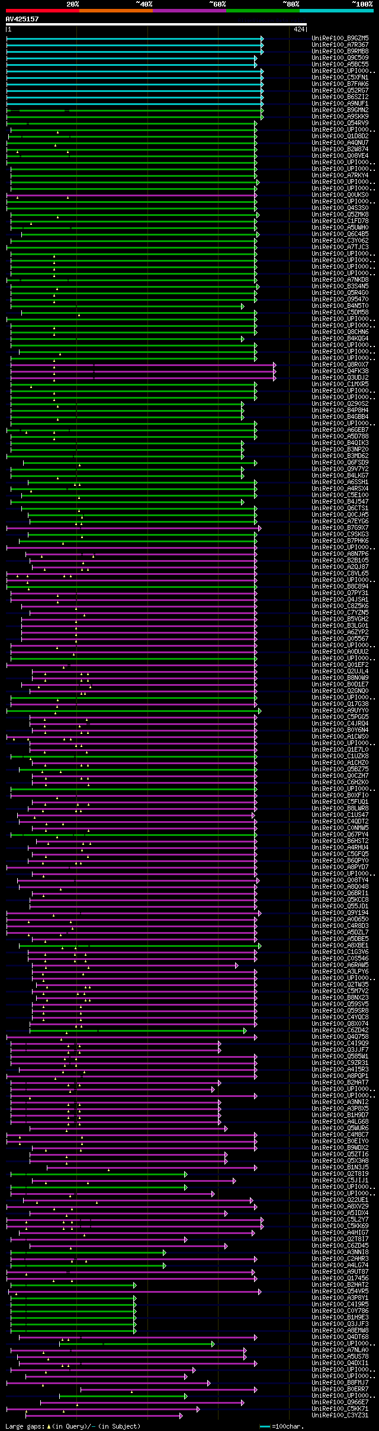Screen dimensions: 379x1431
Task: Click the UniRef100_Q3UDJ2 label
Action: pyautogui.click(x=340, y=378)
